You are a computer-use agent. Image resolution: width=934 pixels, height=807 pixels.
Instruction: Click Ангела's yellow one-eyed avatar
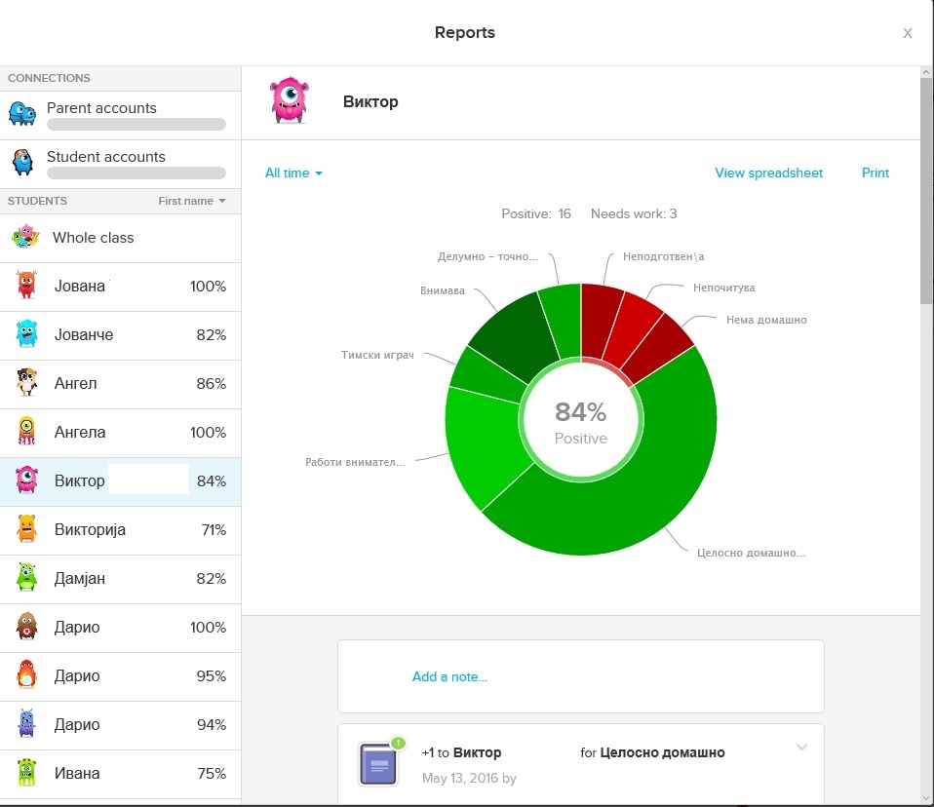26,431
